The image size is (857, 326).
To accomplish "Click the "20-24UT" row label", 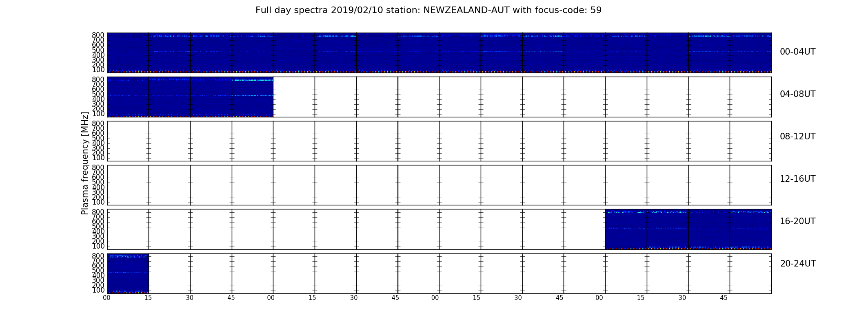I will [x=798, y=264].
